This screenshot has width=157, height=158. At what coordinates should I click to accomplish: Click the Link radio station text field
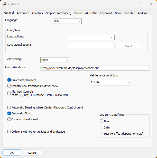click(x=95, y=68)
